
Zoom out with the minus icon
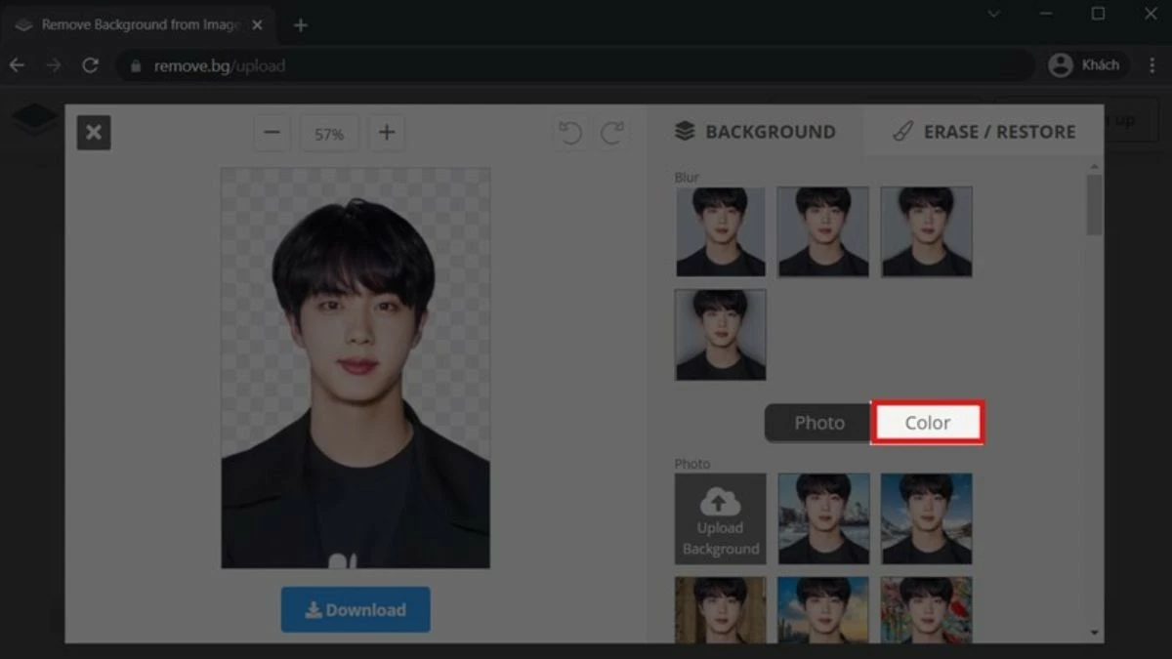point(272,132)
